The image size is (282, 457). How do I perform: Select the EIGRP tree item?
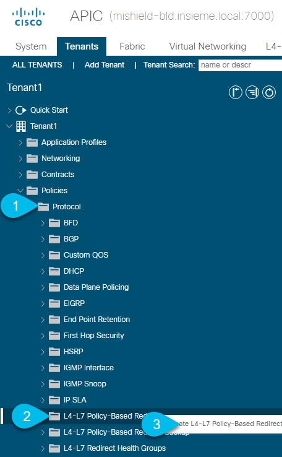click(x=74, y=303)
